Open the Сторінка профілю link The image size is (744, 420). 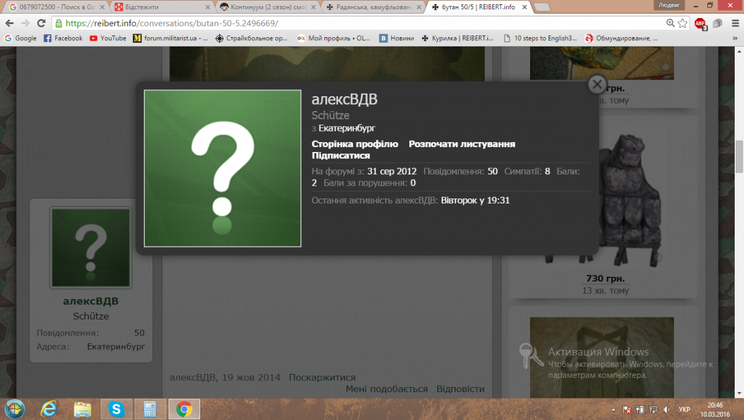(x=355, y=144)
